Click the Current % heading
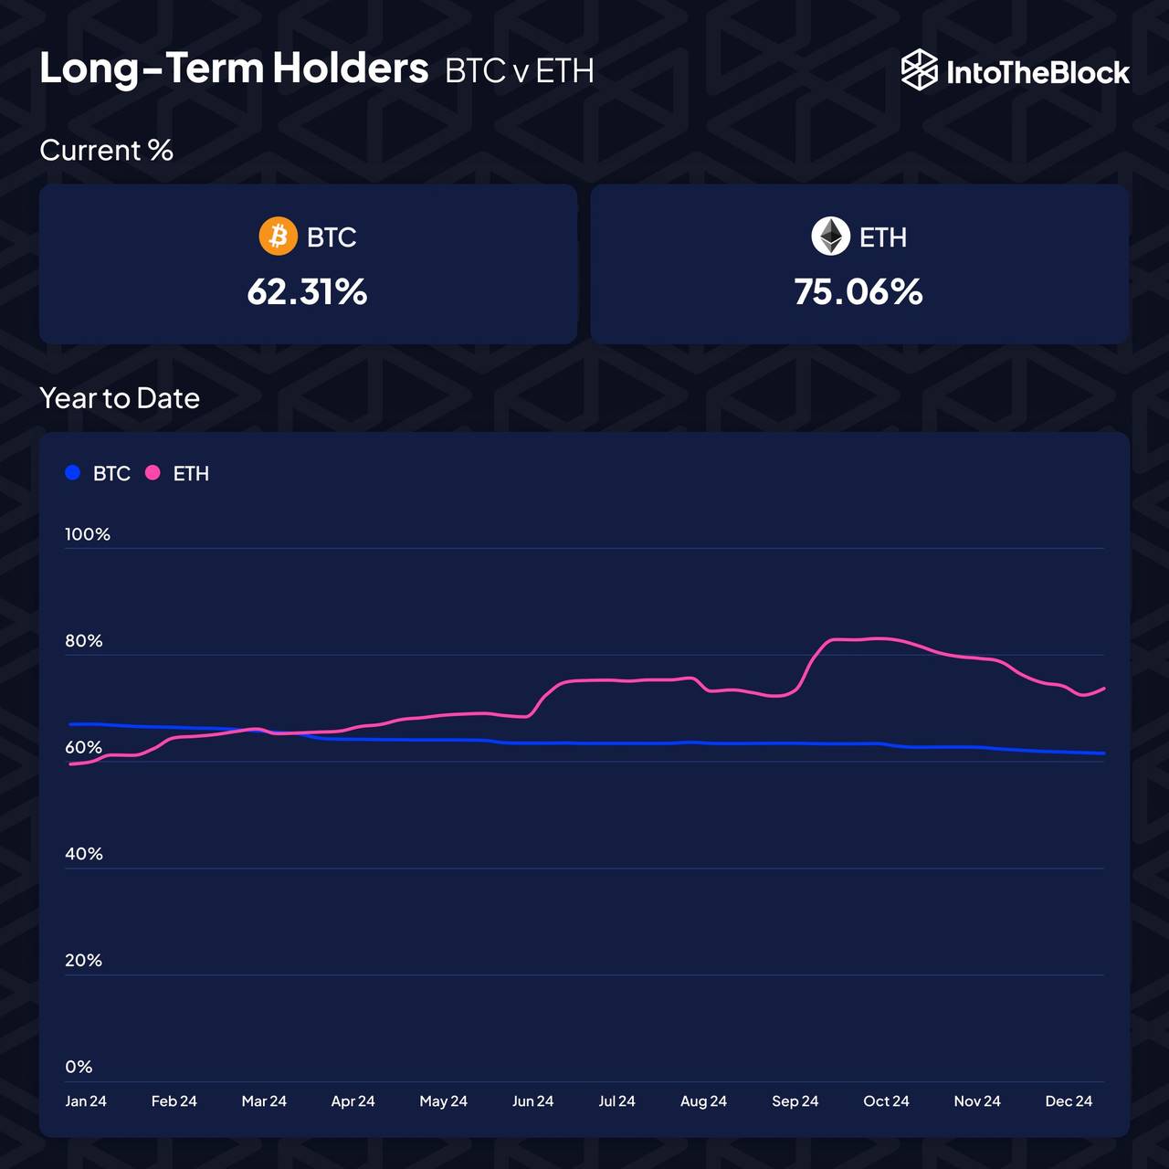1169x1169 pixels. [x=106, y=151]
